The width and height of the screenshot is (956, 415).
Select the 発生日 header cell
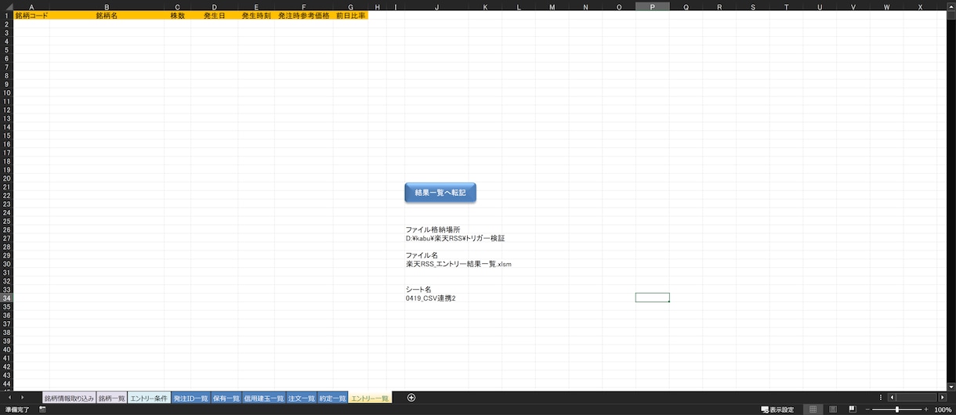(x=215, y=16)
